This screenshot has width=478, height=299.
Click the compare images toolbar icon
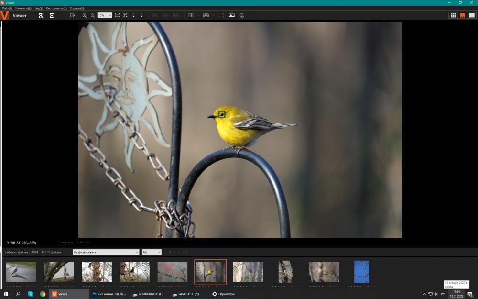coord(206,15)
